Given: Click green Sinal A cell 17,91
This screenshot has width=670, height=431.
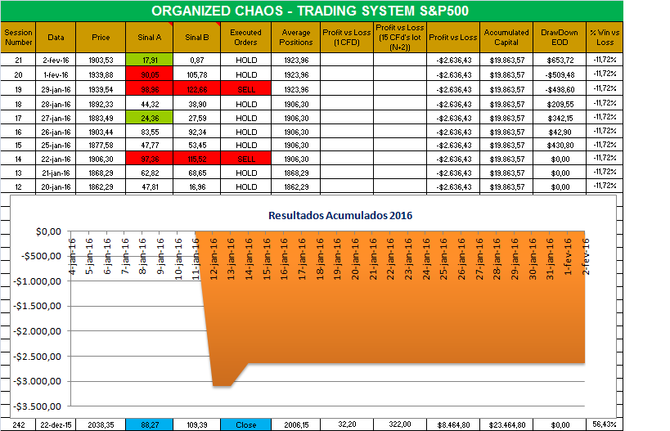Looking at the screenshot, I should (x=150, y=60).
